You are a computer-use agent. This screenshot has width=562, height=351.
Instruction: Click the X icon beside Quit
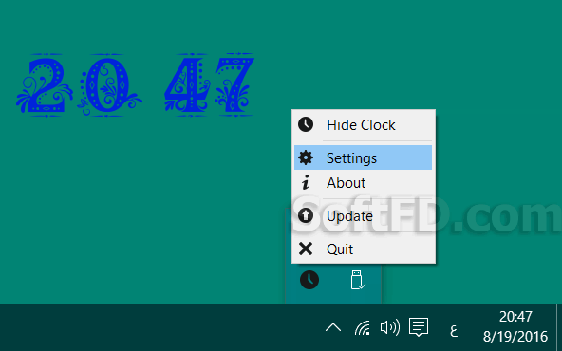(x=306, y=249)
